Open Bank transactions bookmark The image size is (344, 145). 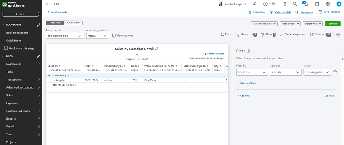pos(17,33)
